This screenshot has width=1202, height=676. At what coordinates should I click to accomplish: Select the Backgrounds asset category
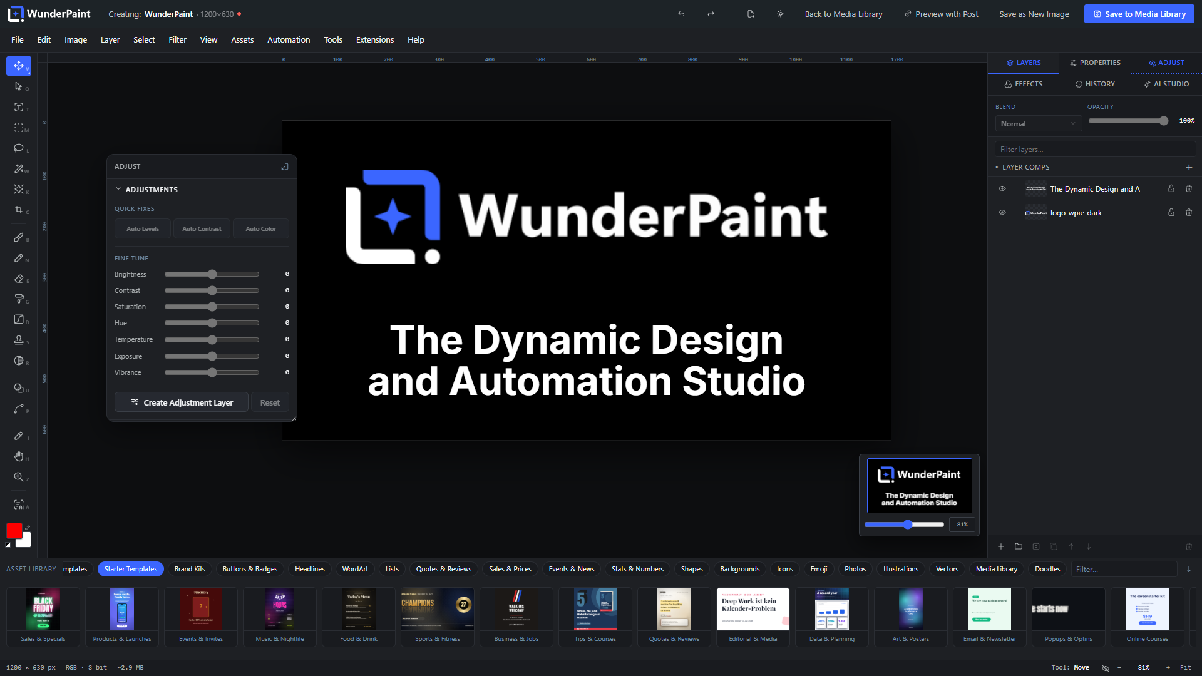click(x=739, y=569)
